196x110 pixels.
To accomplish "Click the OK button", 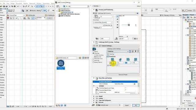I will (x=136, y=105).
